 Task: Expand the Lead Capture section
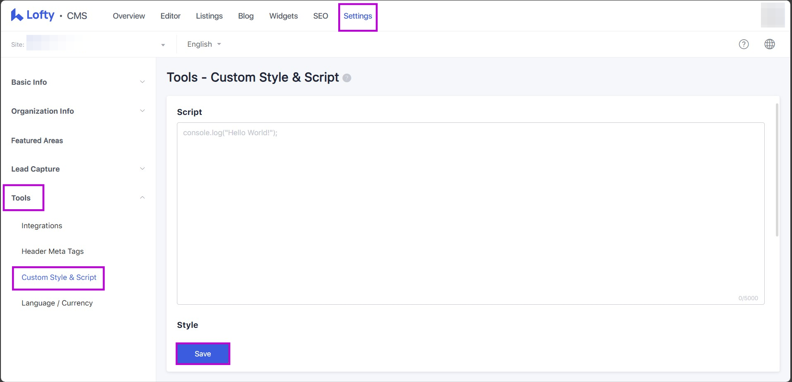(x=142, y=169)
